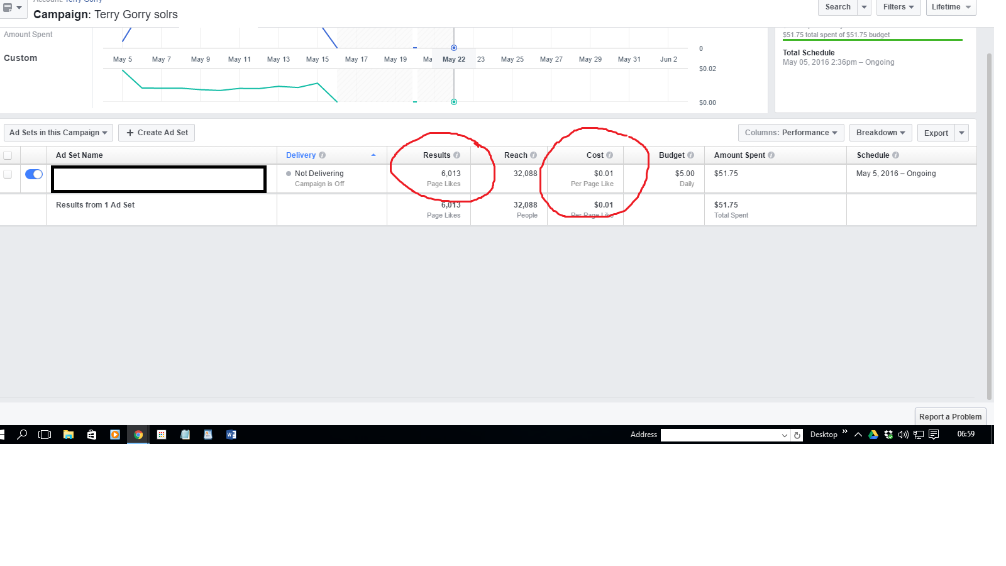Viewport: 1006px width, 566px height.
Task: Click the Amount Spent column info icon
Action: (771, 155)
